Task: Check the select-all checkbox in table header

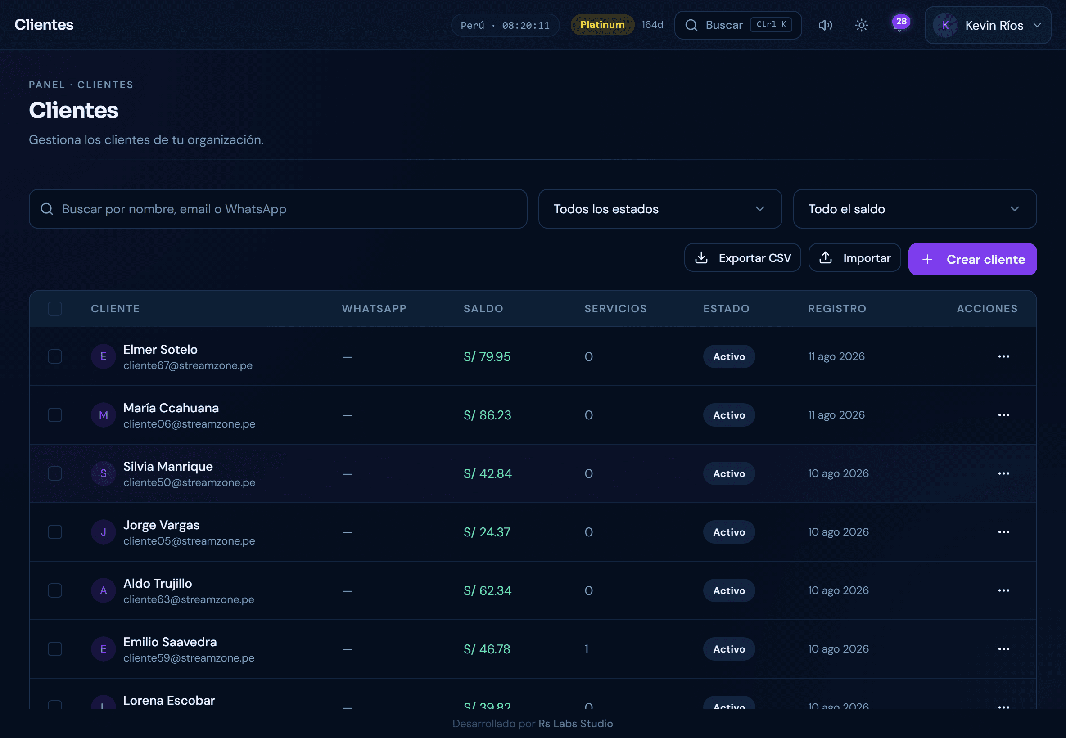Action: click(x=55, y=308)
